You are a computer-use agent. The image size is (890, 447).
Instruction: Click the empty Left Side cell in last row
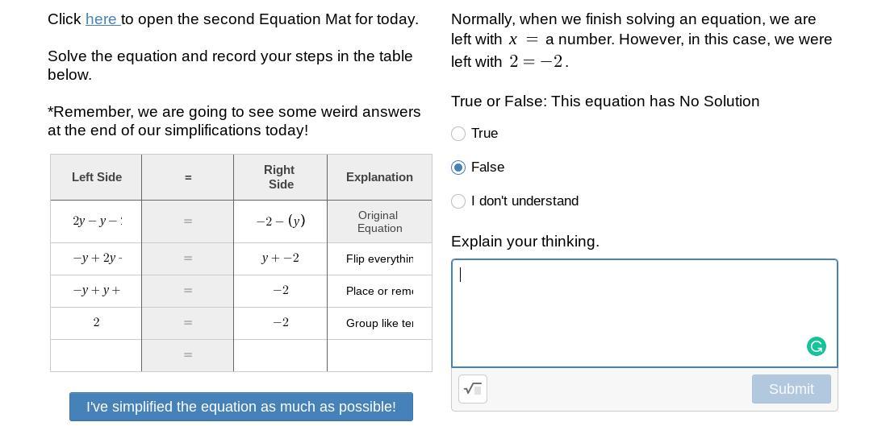[x=96, y=355]
